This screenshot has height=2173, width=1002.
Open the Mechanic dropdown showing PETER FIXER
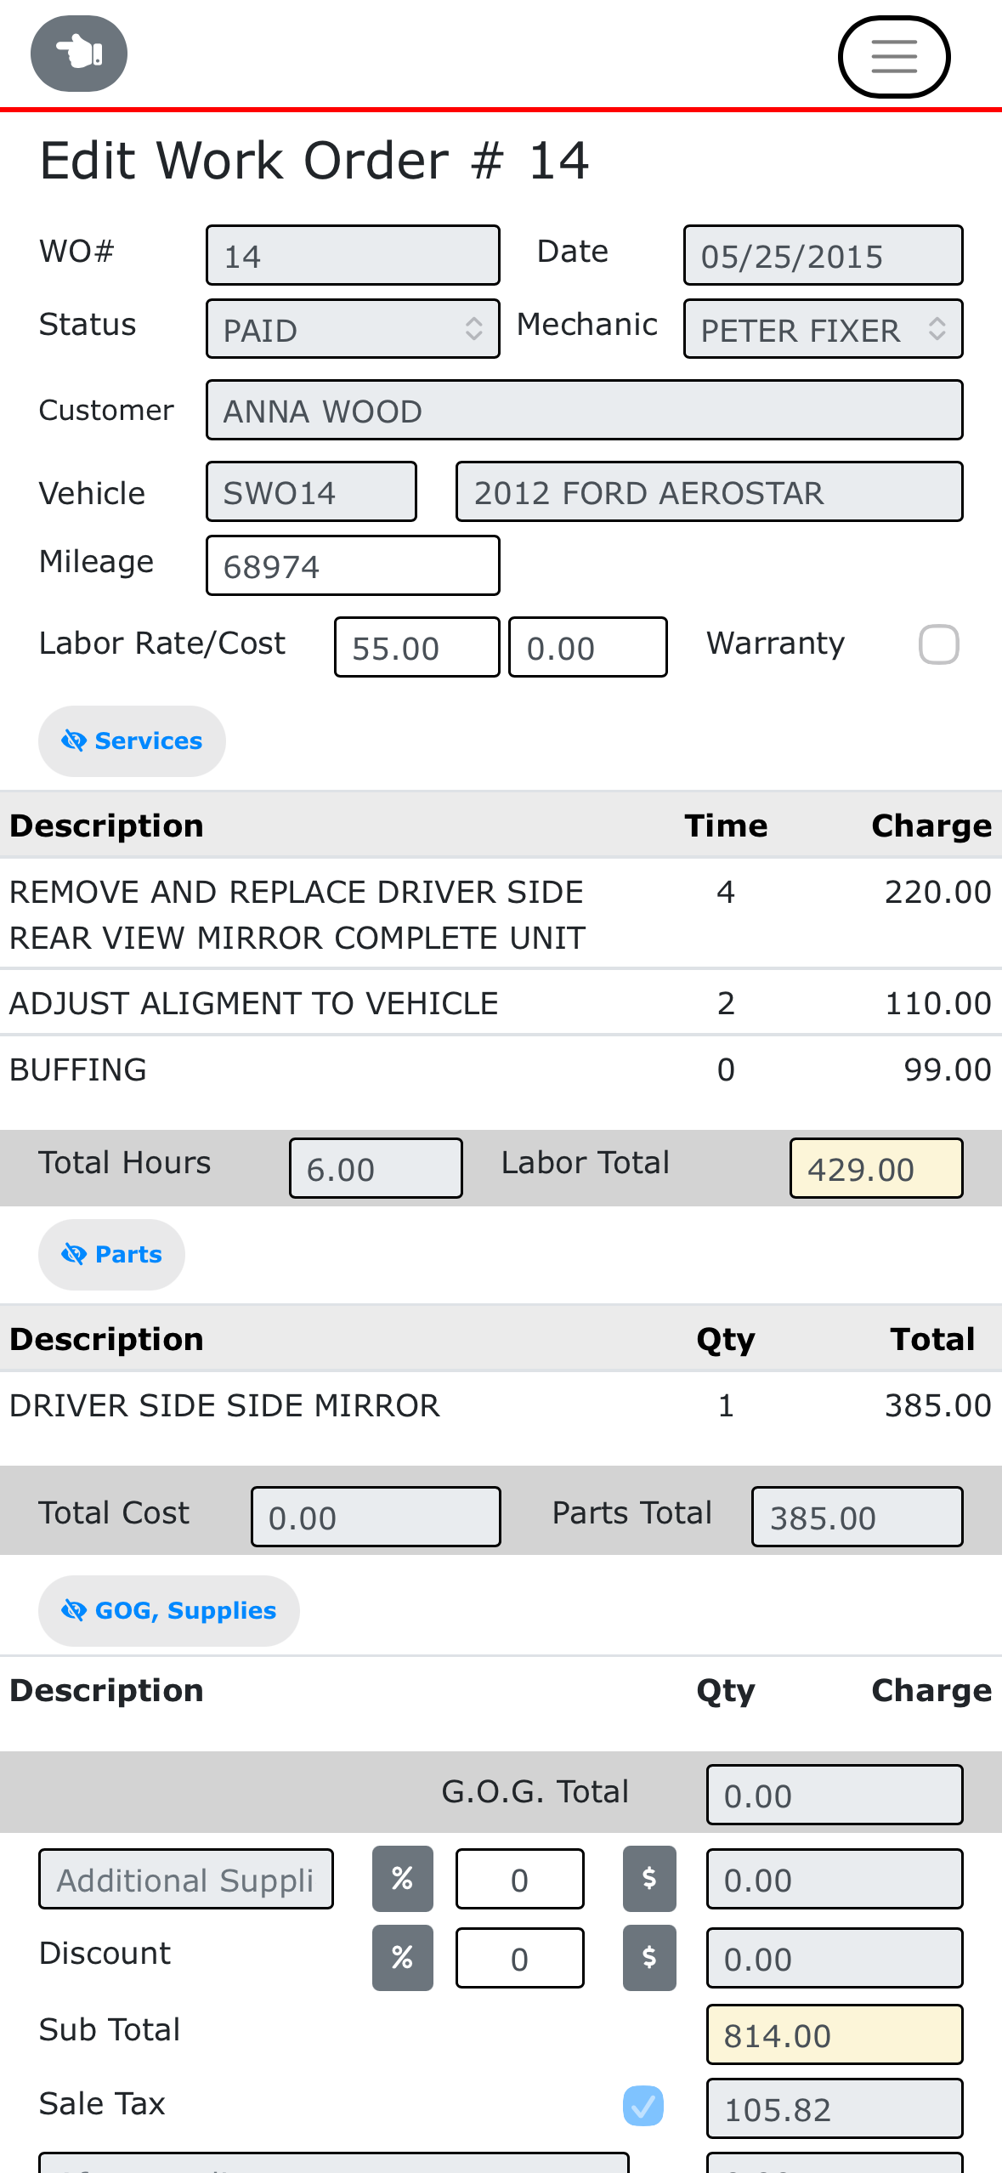tap(823, 329)
